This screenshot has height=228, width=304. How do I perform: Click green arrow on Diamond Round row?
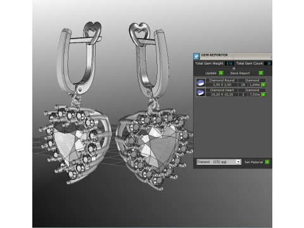pyautogui.click(x=263, y=85)
